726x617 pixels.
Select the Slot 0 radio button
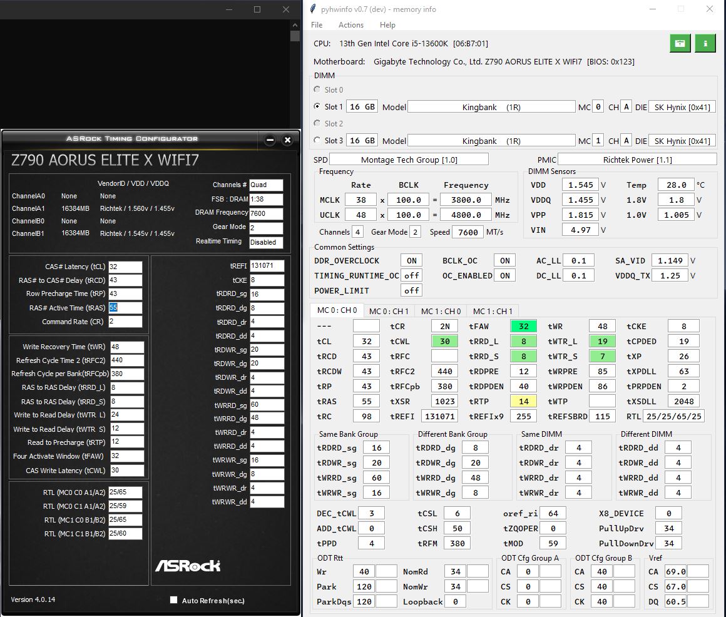(x=317, y=89)
